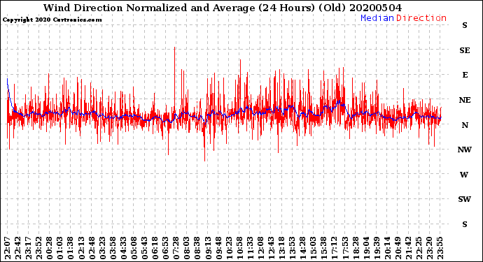Click the "22:07" time axis label
The height and width of the screenshot is (262, 483).
(8, 248)
